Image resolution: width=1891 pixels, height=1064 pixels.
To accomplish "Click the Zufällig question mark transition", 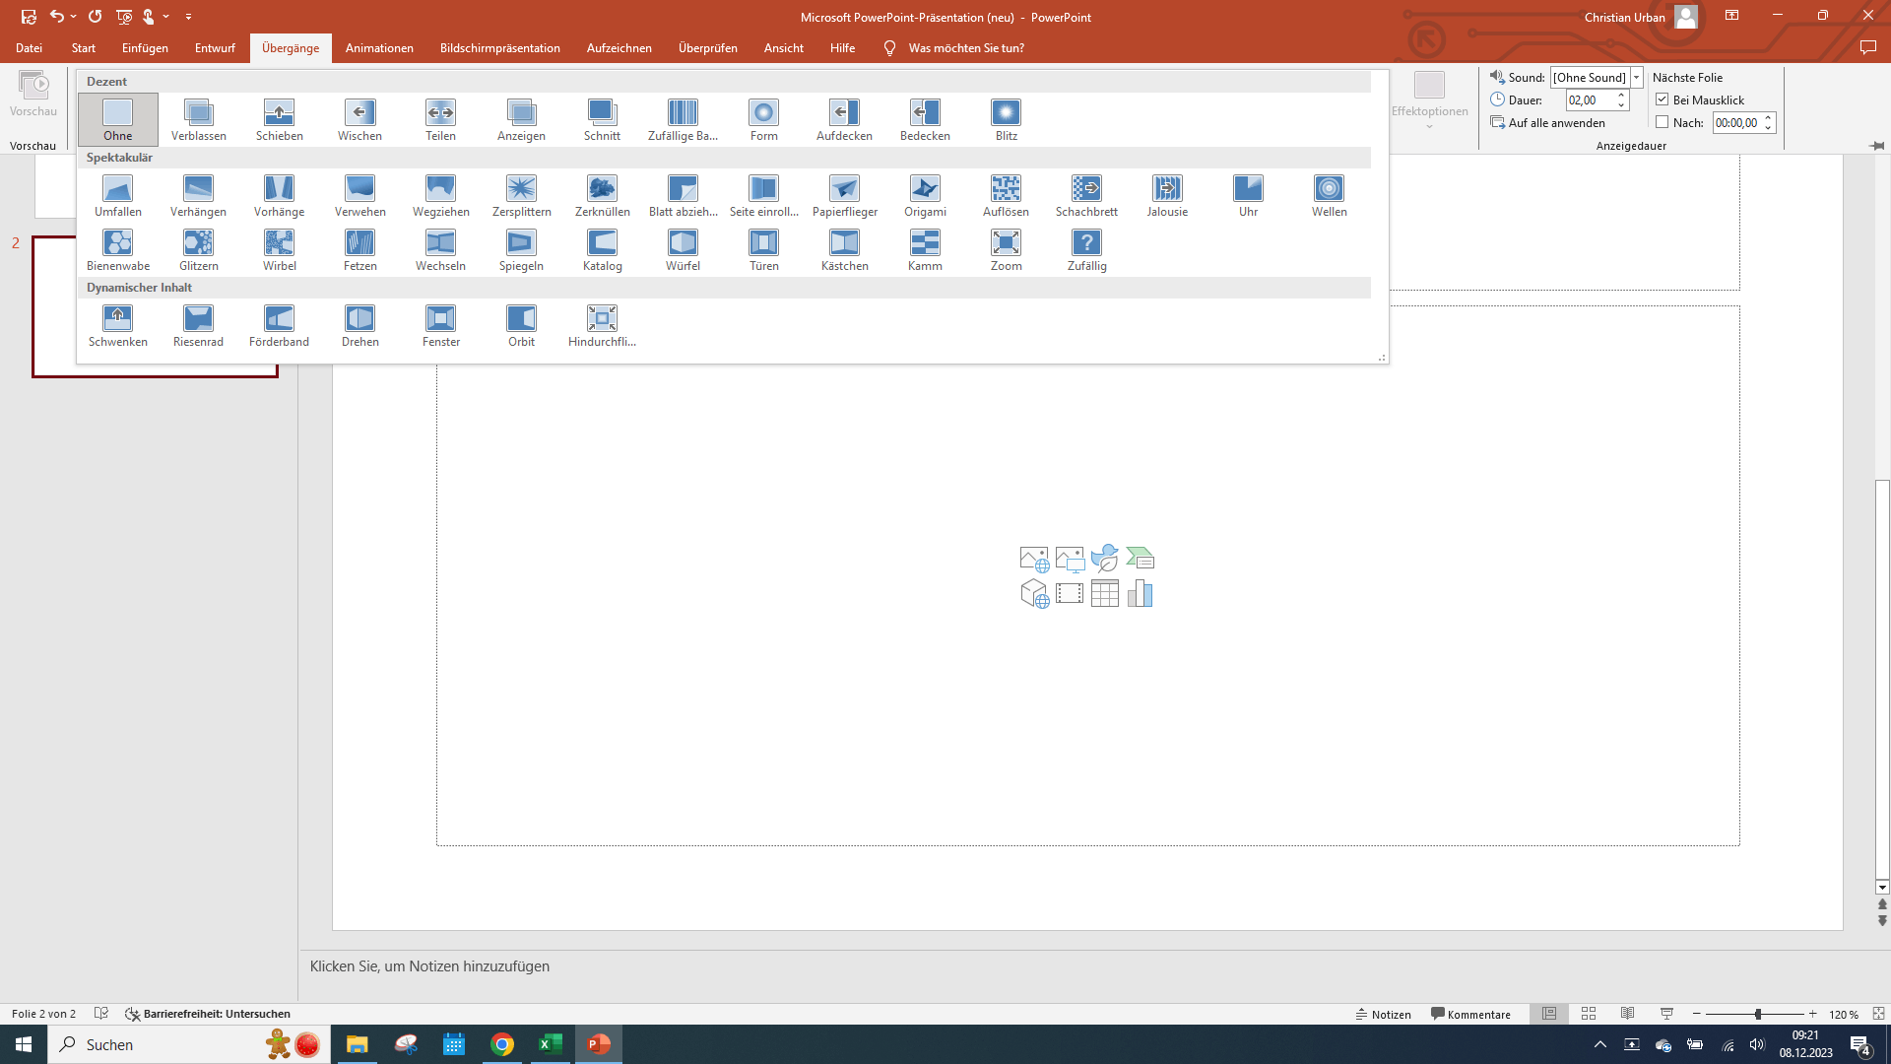I will pyautogui.click(x=1086, y=250).
